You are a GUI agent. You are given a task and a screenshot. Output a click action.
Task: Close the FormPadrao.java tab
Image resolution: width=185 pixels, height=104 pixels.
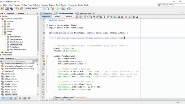[75, 13]
